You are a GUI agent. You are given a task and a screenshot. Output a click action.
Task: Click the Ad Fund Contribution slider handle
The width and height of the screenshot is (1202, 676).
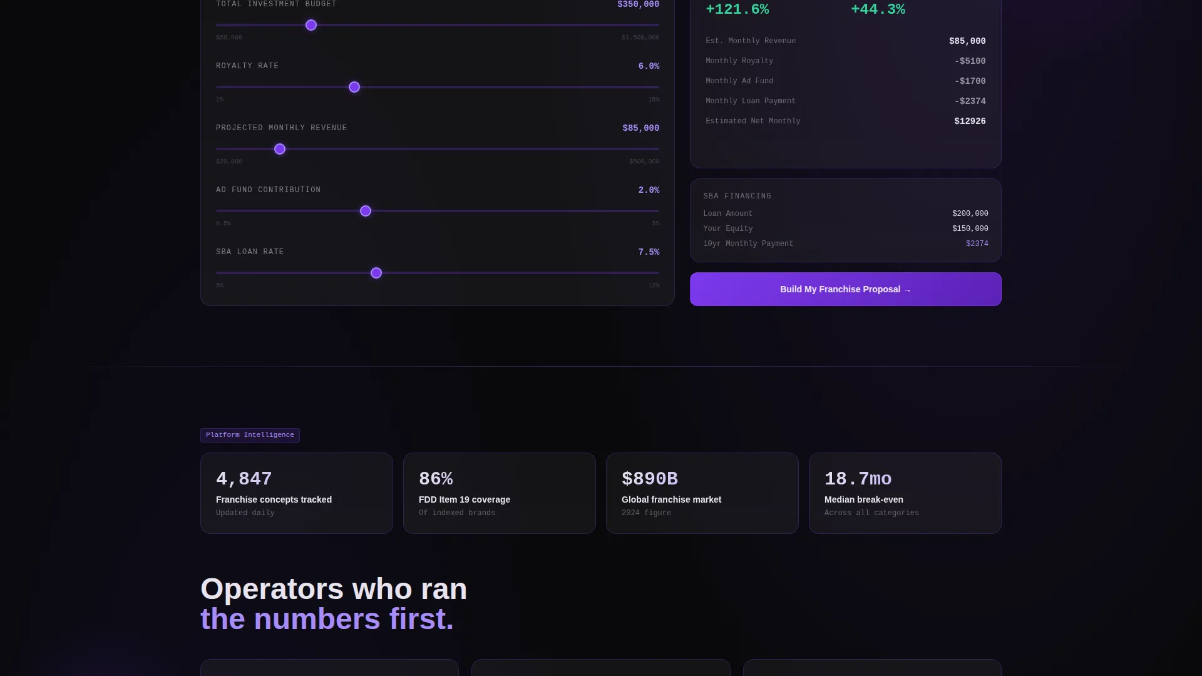366,211
